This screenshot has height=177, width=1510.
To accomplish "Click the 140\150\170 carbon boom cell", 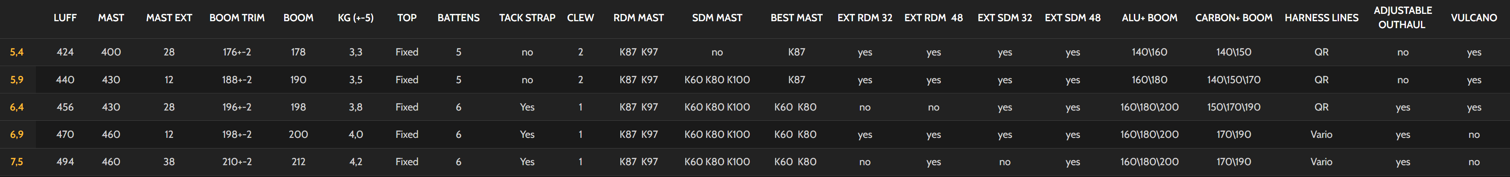I will (1233, 80).
